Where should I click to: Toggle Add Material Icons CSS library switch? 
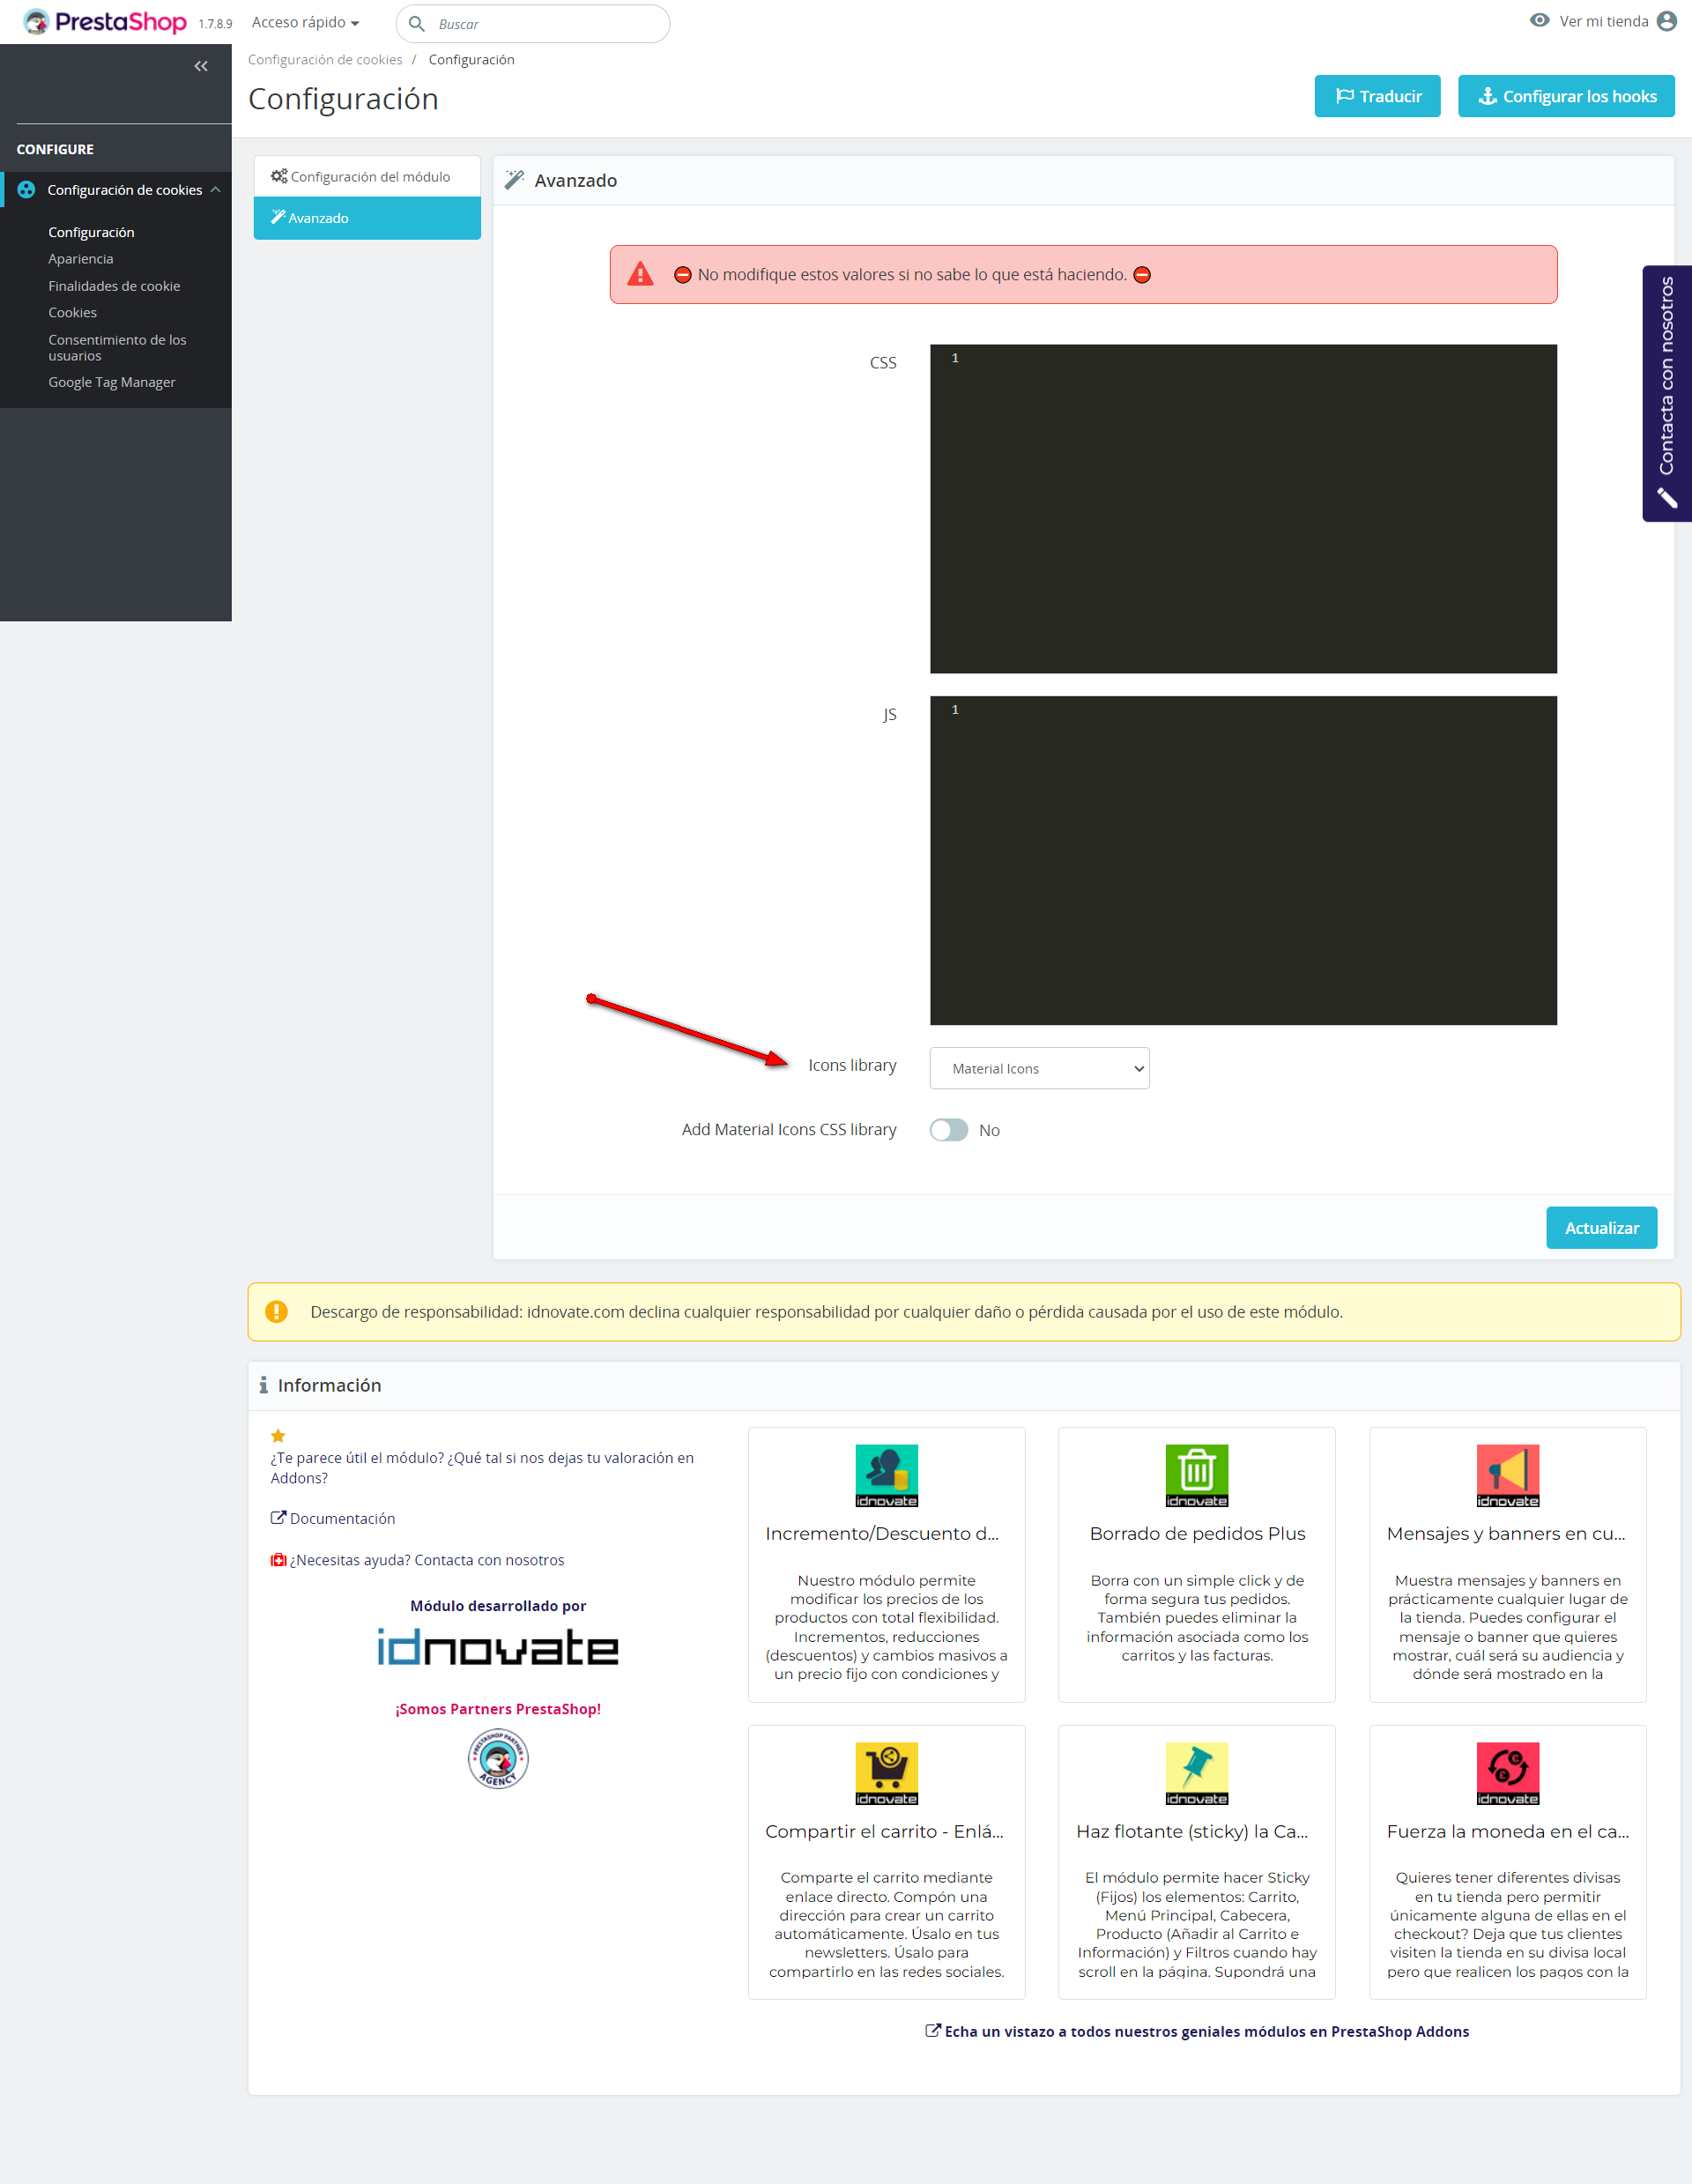click(948, 1130)
